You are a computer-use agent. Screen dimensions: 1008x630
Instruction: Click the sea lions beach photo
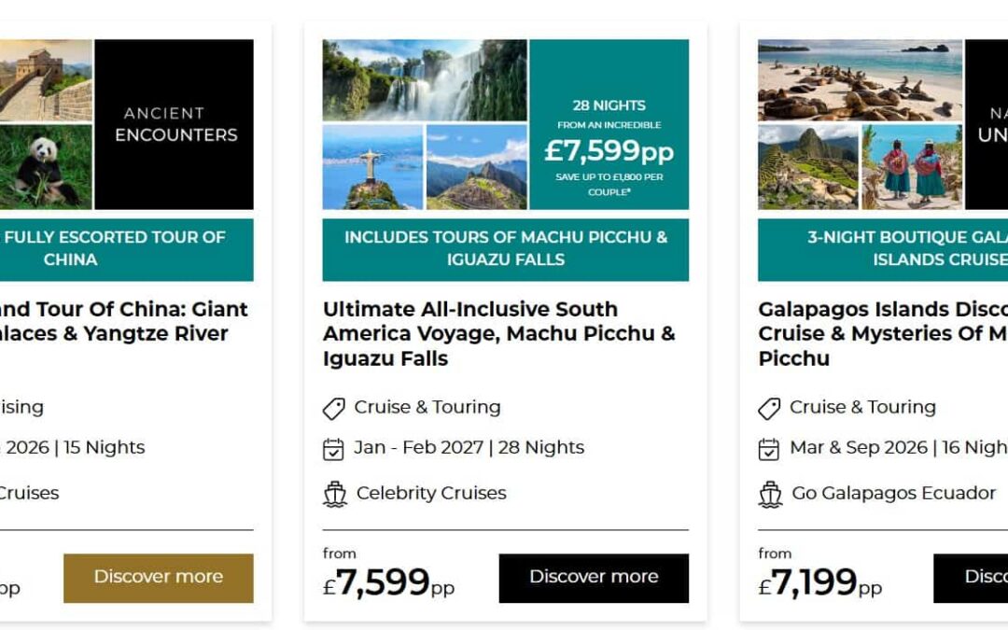pos(859,79)
